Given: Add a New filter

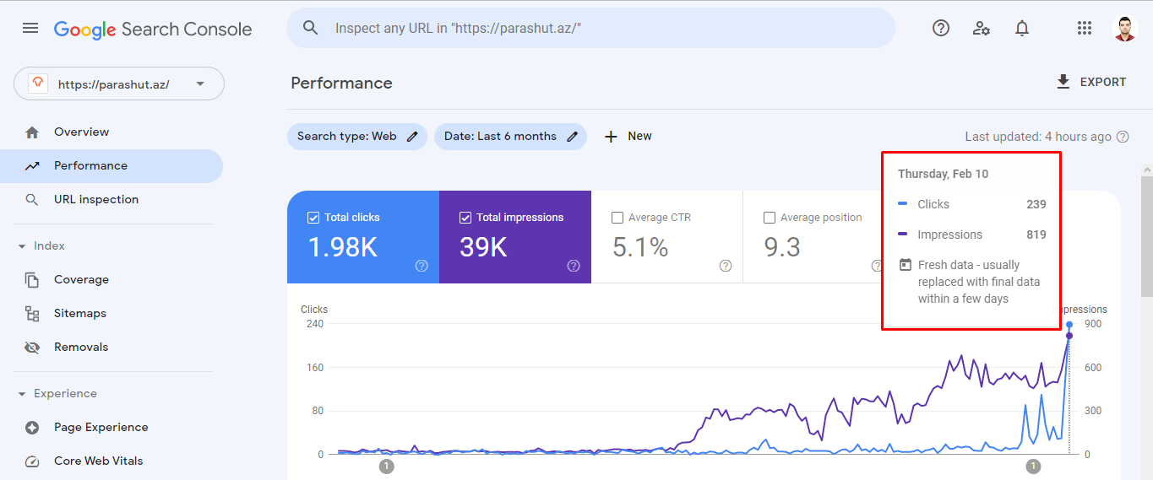Looking at the screenshot, I should pos(628,137).
